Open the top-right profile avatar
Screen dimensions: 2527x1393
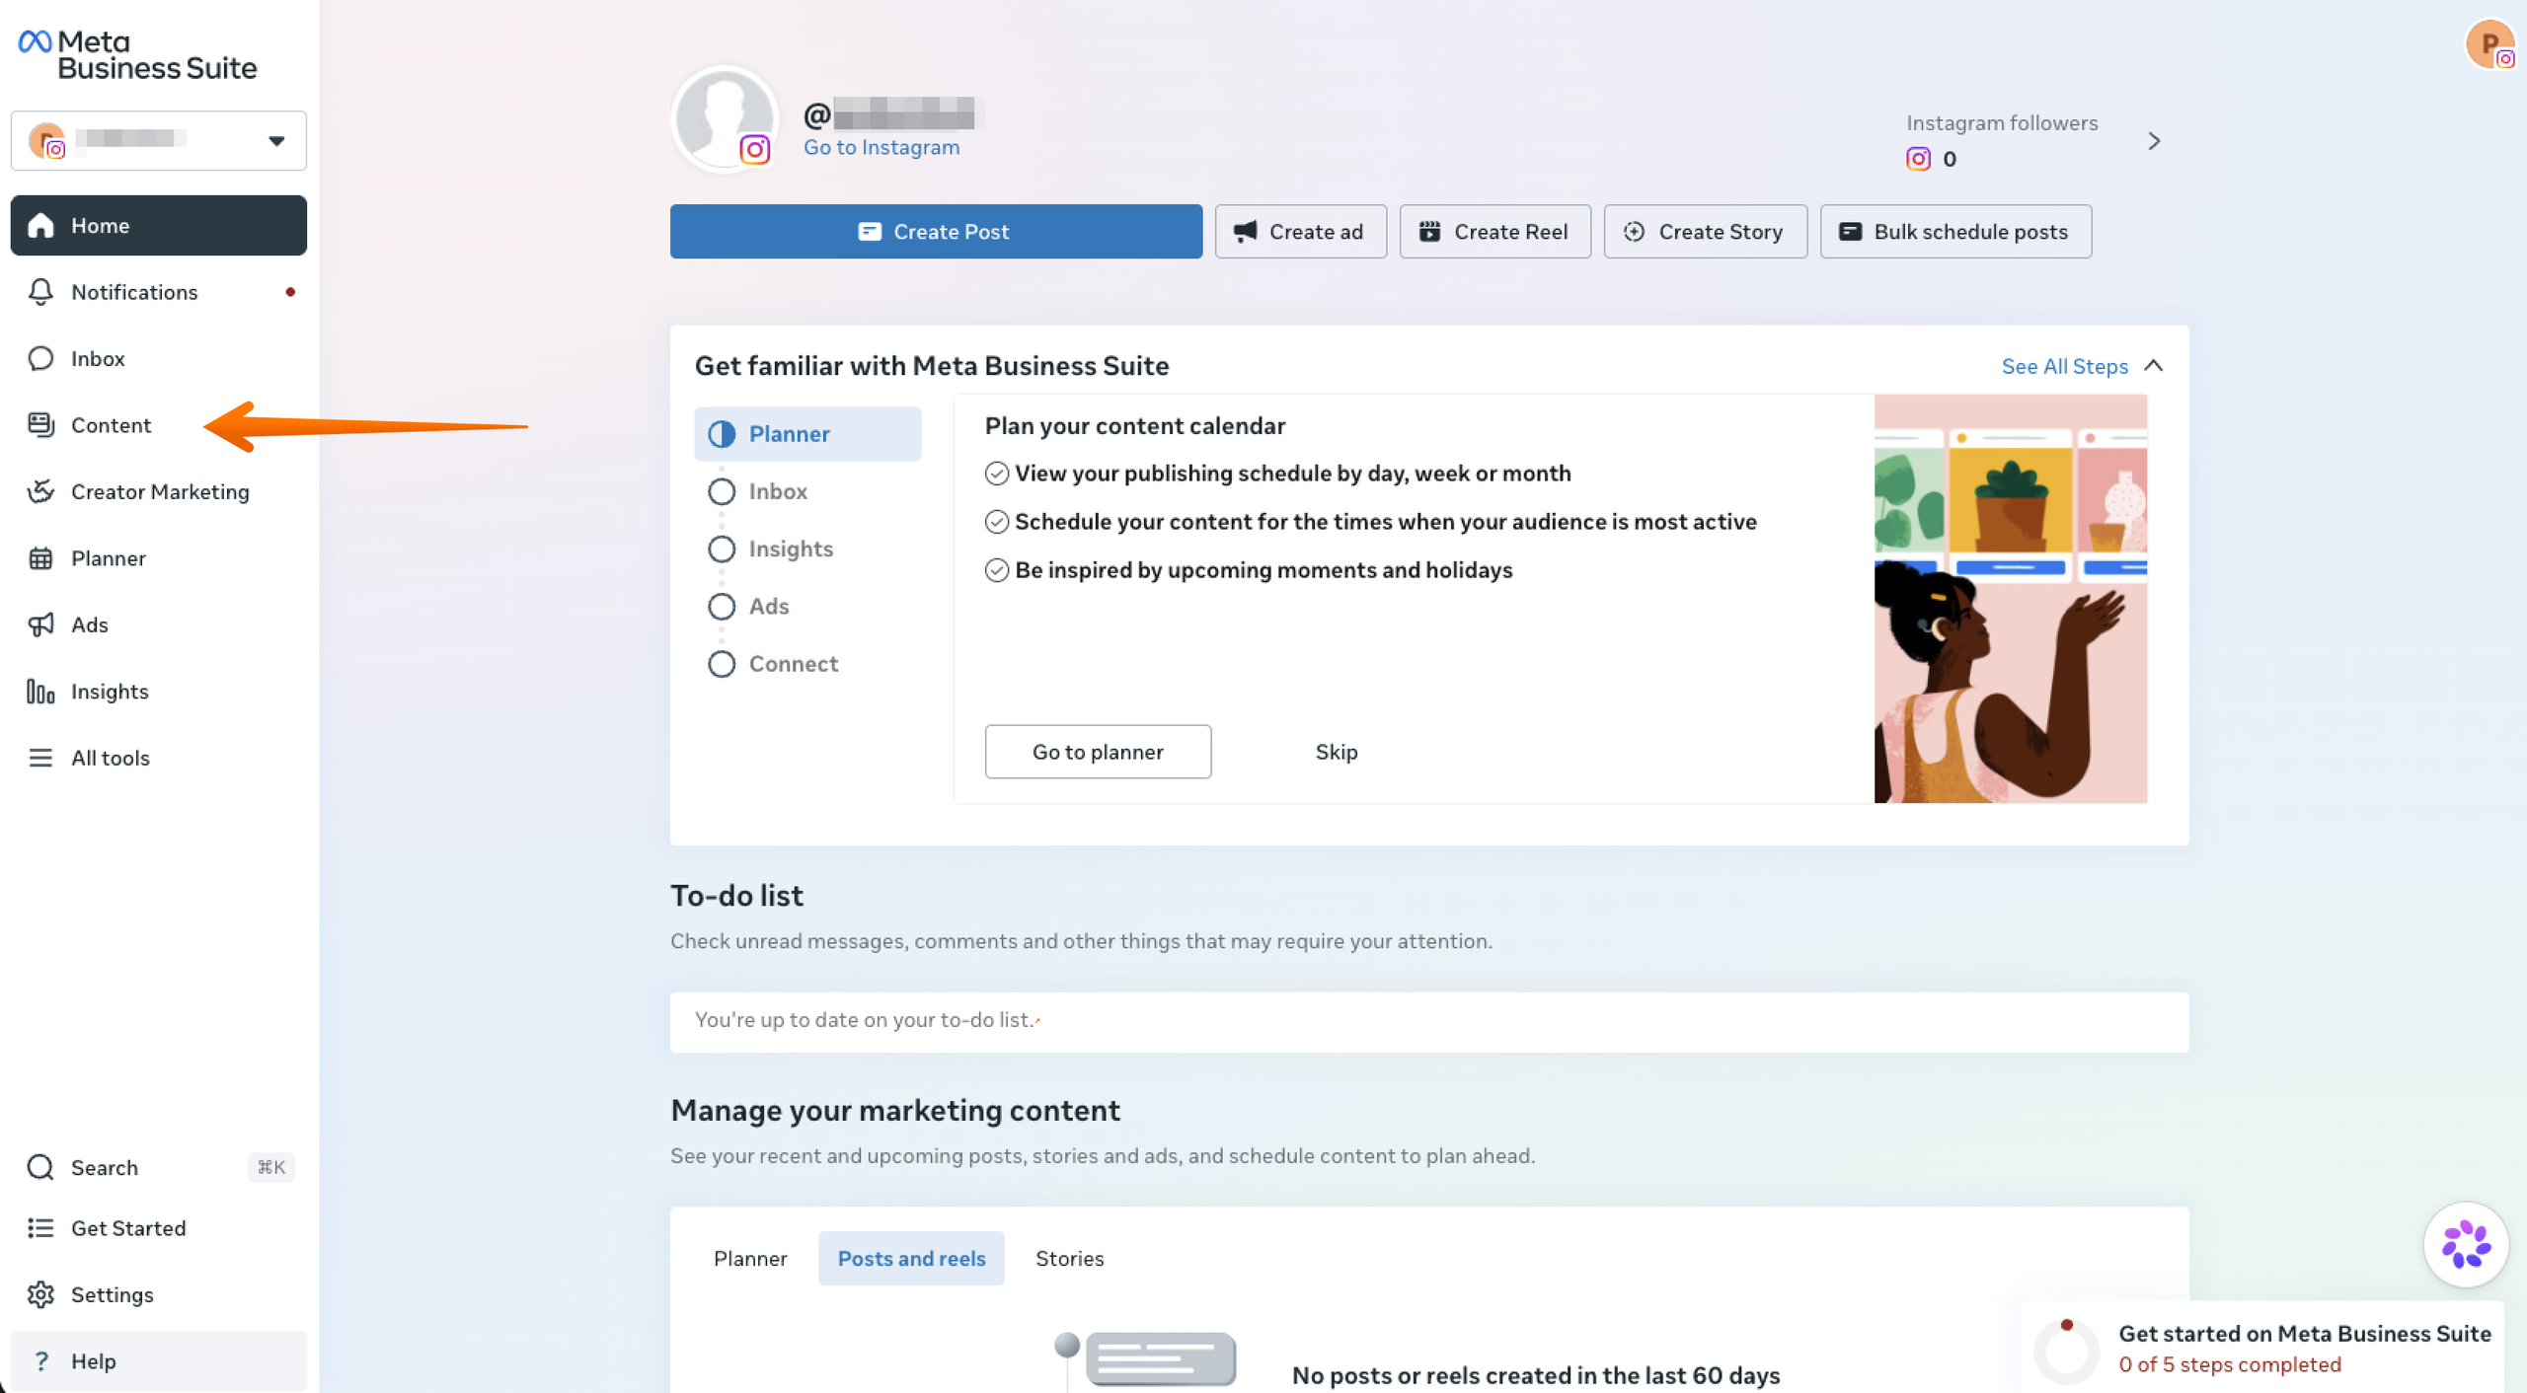click(2489, 44)
